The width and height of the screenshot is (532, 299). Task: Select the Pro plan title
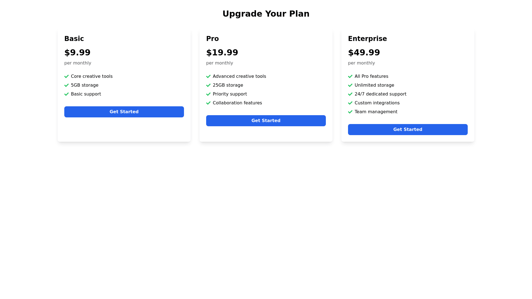tap(213, 39)
